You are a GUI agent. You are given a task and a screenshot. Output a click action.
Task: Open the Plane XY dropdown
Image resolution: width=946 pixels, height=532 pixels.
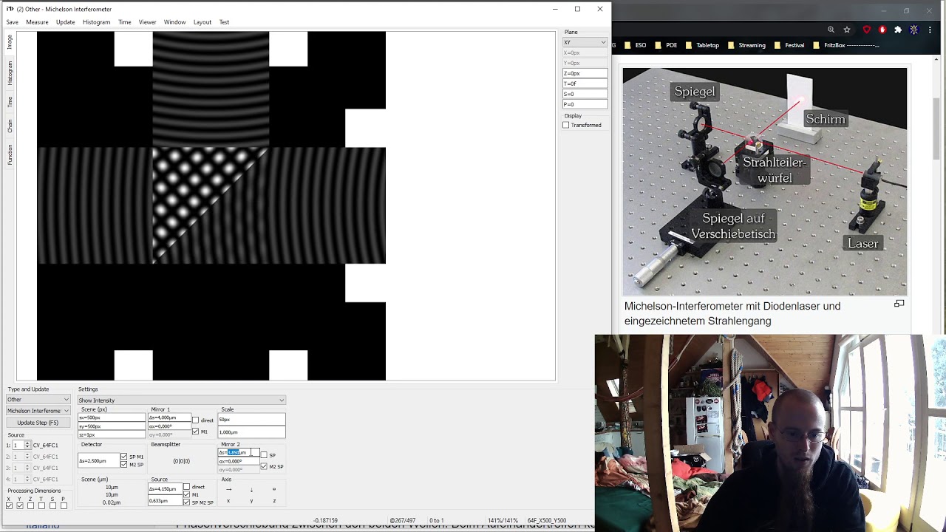pos(585,42)
